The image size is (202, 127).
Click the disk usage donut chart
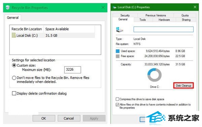pos(154,75)
